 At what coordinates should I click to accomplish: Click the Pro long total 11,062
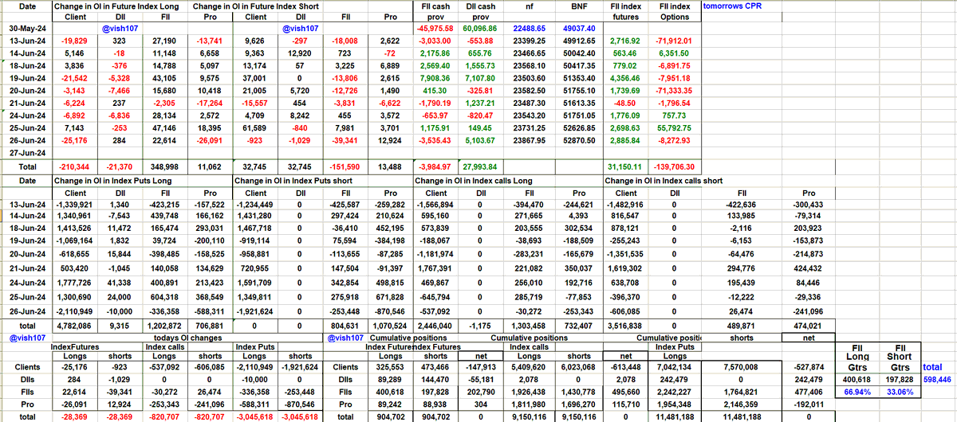coord(211,167)
